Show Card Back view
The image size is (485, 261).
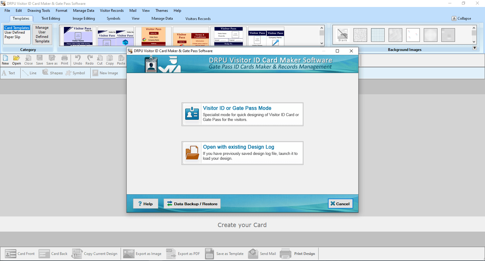point(53,254)
